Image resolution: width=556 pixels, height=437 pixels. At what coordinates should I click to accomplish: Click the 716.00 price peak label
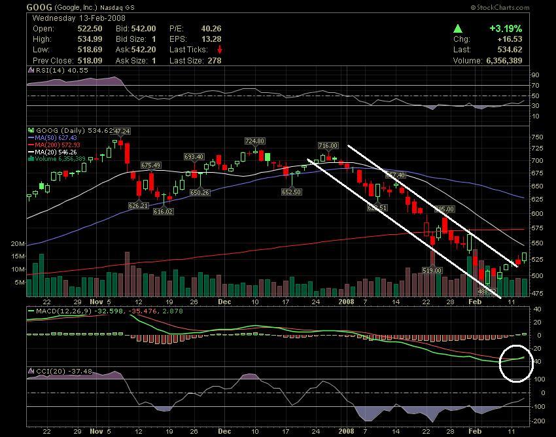tap(328, 145)
